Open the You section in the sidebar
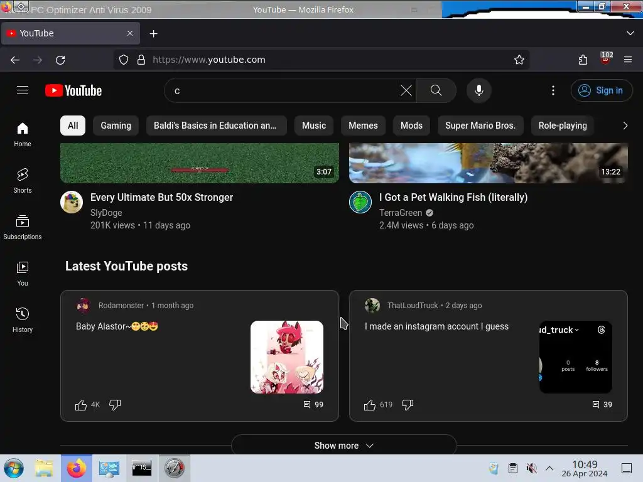The height and width of the screenshot is (482, 643). [23, 274]
